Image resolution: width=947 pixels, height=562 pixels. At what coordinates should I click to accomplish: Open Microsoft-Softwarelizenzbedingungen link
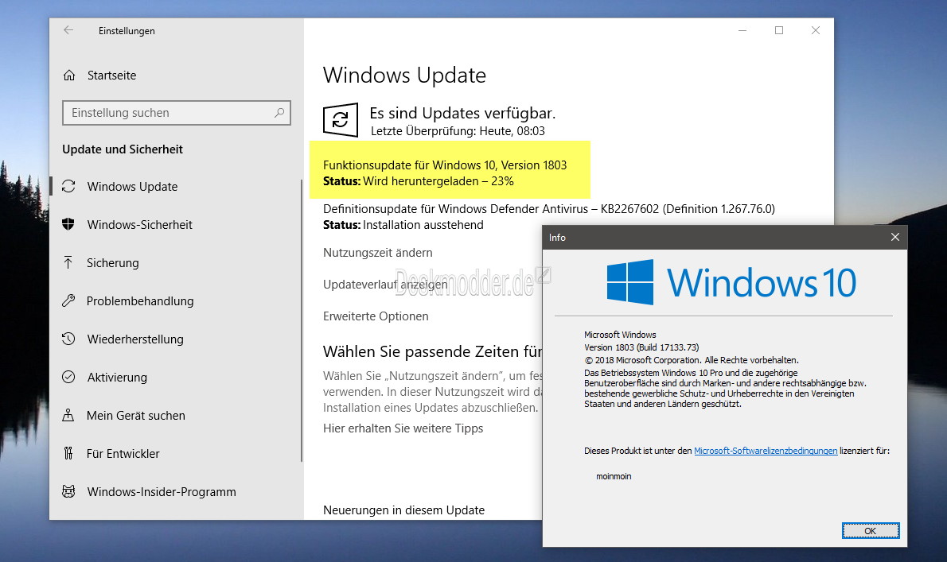[766, 451]
